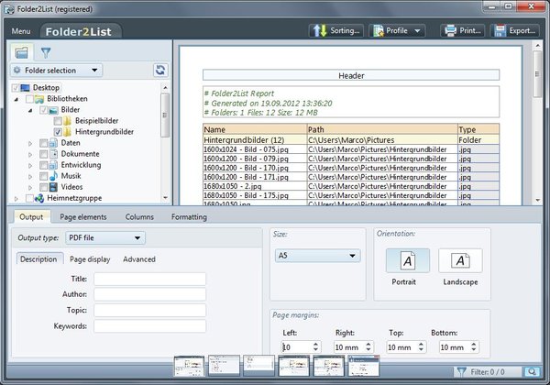The width and height of the screenshot is (550, 385).
Task: Select the Description sub-tab
Action: pyautogui.click(x=38, y=259)
